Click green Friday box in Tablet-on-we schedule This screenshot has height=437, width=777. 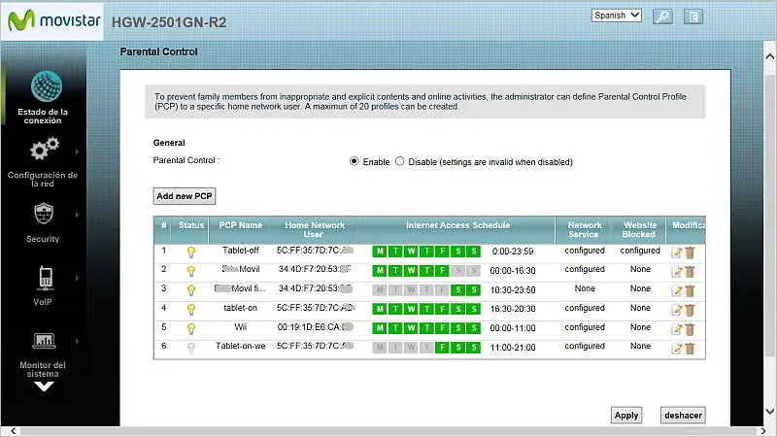click(442, 348)
